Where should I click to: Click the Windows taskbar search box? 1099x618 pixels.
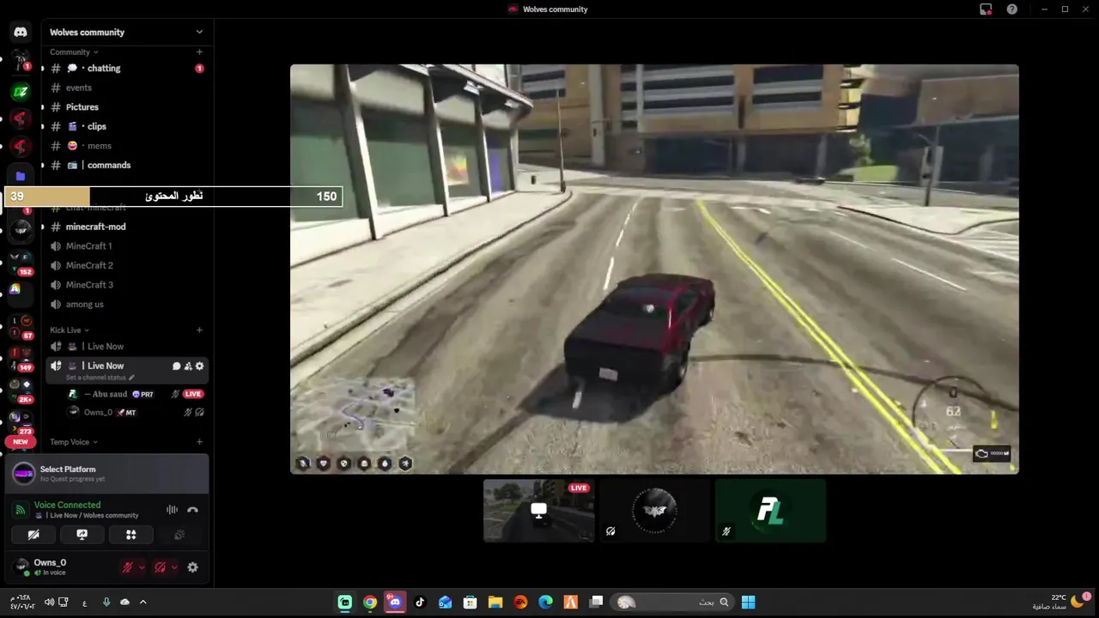pos(672,602)
